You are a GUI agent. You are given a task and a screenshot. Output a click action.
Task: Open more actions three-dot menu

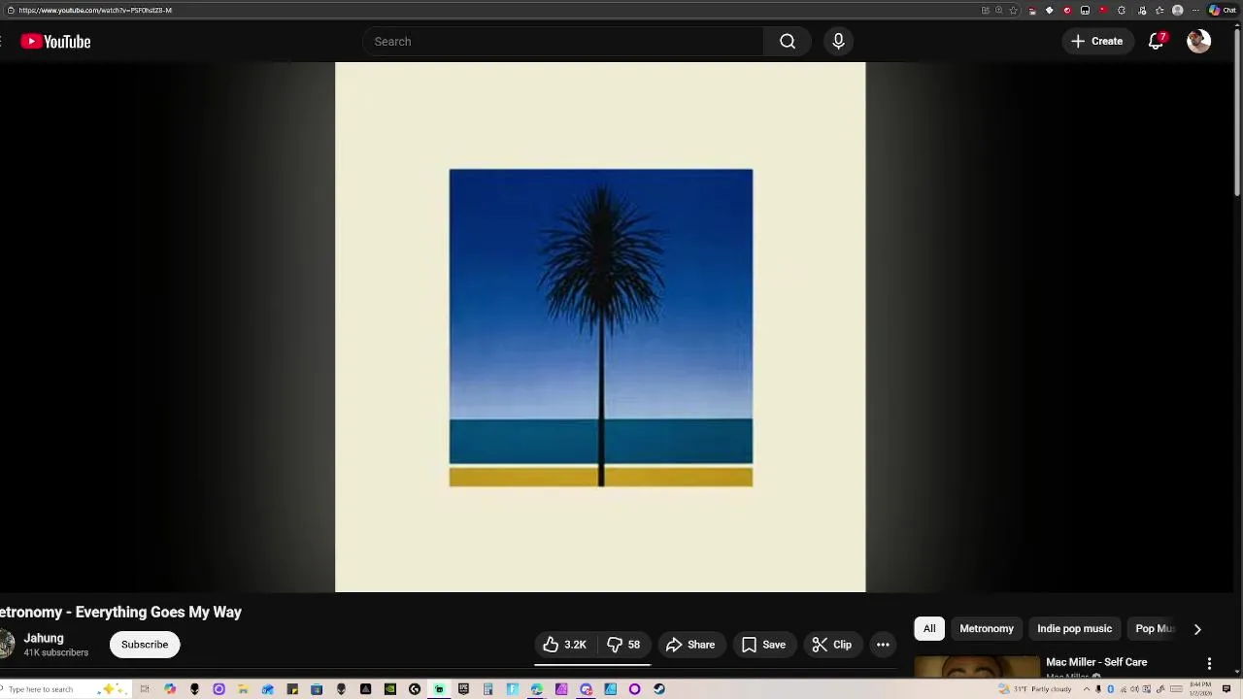click(883, 645)
